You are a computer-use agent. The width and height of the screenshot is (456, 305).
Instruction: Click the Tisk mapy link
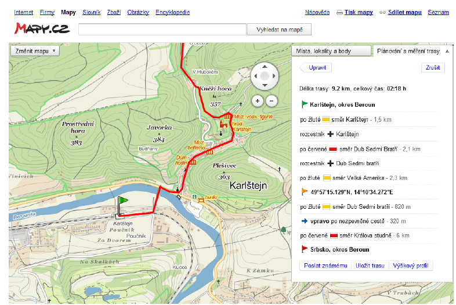point(359,12)
